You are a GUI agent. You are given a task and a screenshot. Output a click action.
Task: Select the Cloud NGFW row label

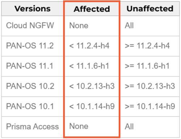30,25
